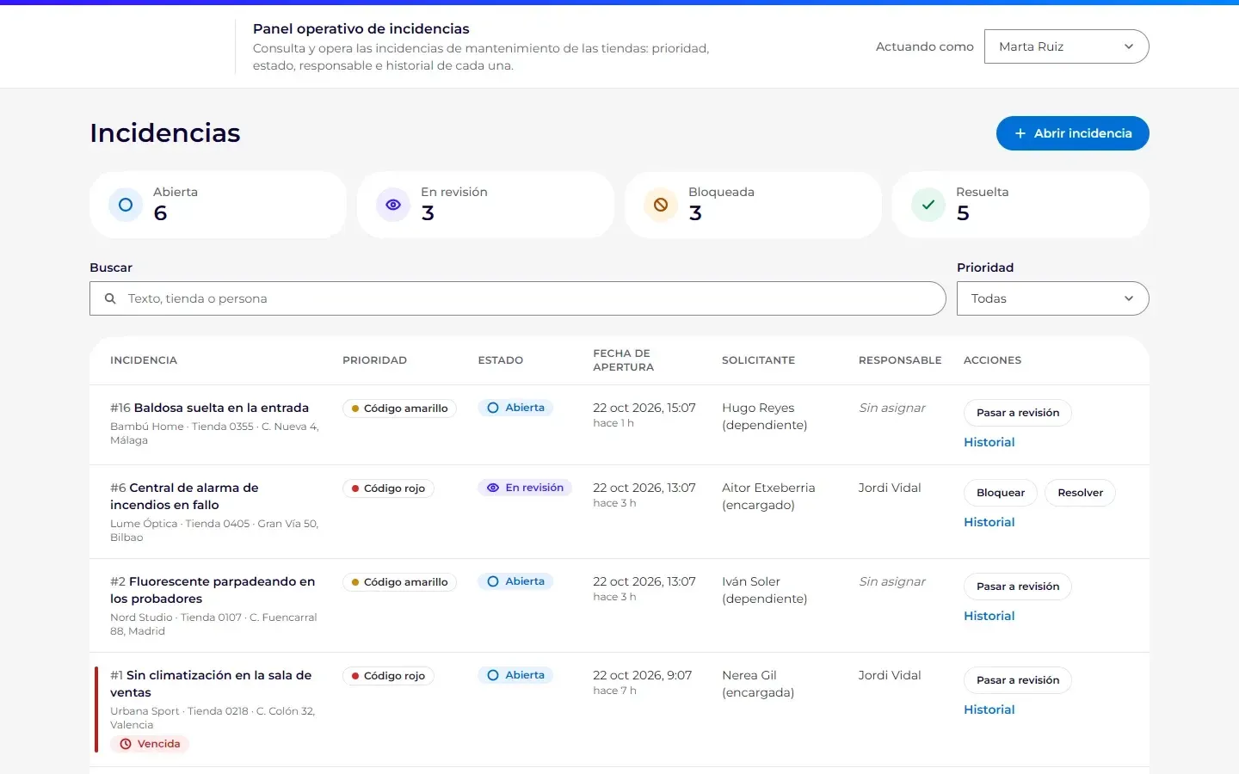Click the Responsable column header
Image resolution: width=1239 pixels, height=774 pixels.
tap(900, 360)
